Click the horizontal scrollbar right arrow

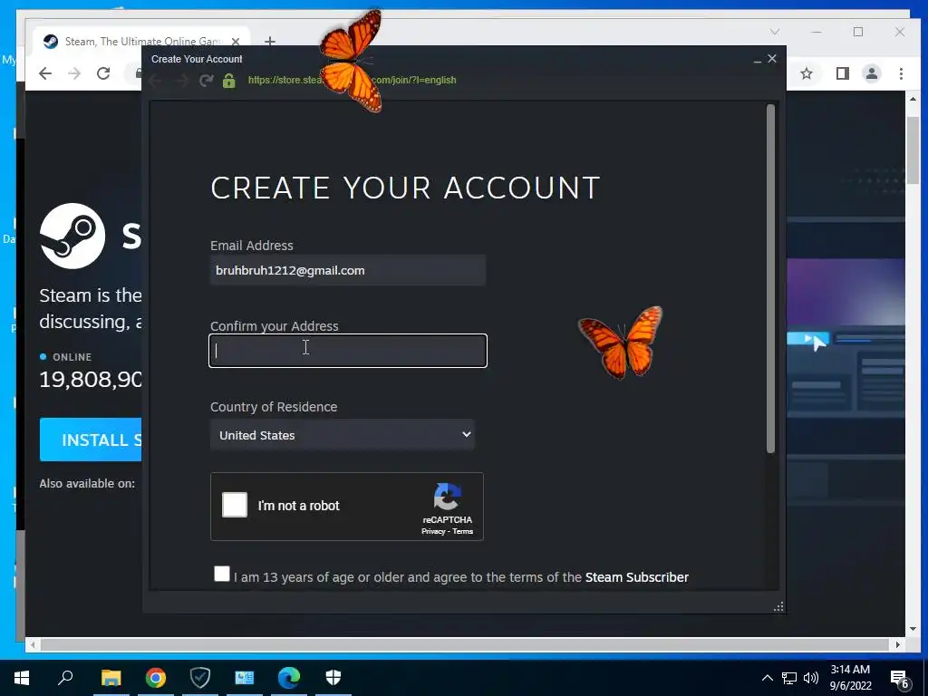coord(898,644)
